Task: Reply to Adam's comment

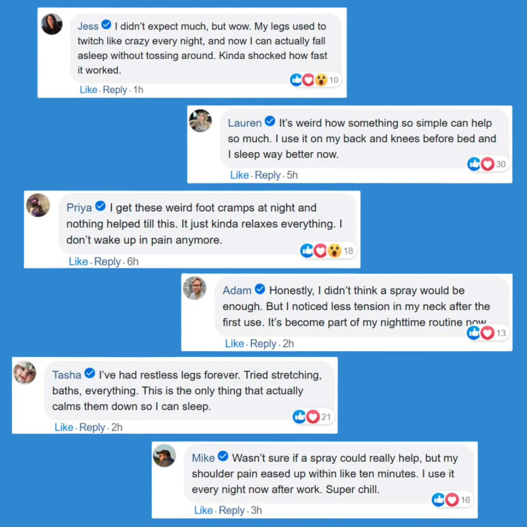Action: pyautogui.click(x=263, y=344)
